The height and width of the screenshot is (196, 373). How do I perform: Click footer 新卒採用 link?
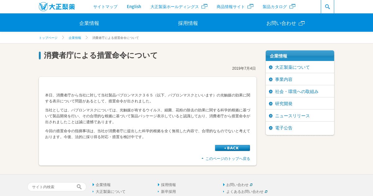(x=168, y=192)
